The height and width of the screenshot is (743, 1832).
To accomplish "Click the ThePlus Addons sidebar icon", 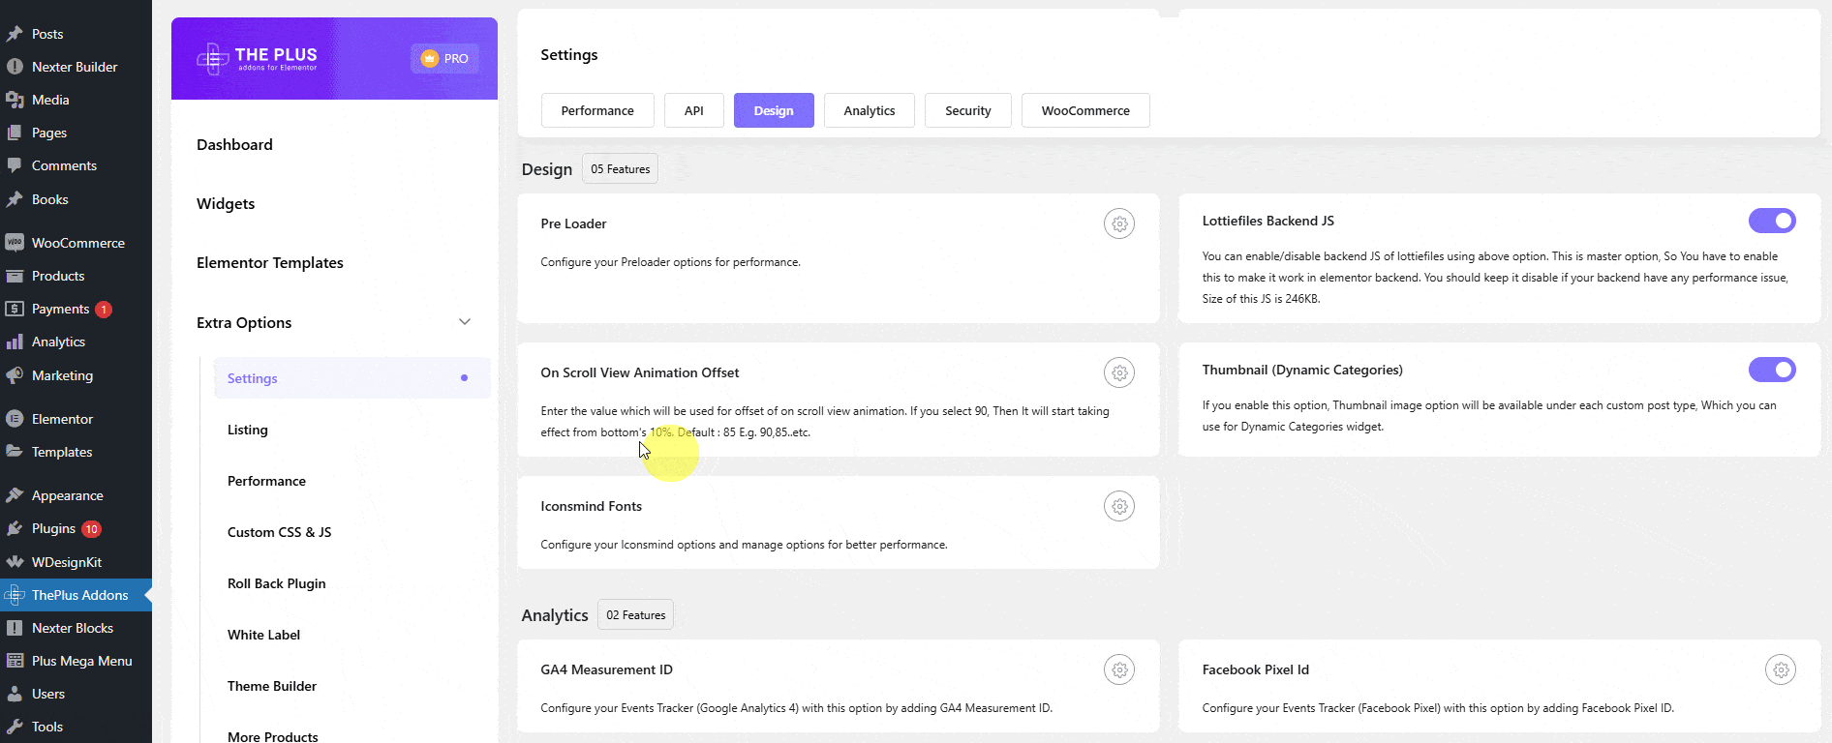I will [15, 595].
